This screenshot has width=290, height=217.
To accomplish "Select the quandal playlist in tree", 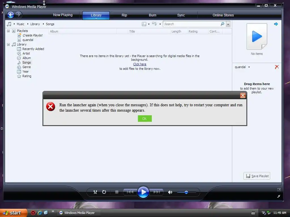I will coord(28,40).
